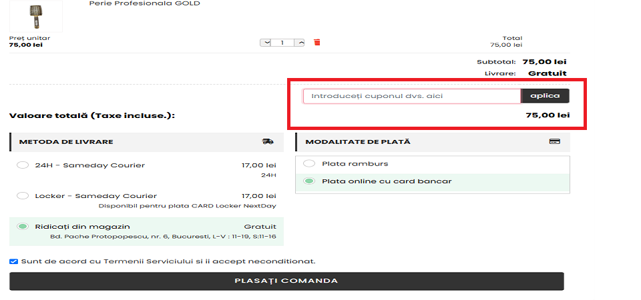Click the Termenii Serviciului agreement text
The height and width of the screenshot is (300, 641).
[168, 261]
